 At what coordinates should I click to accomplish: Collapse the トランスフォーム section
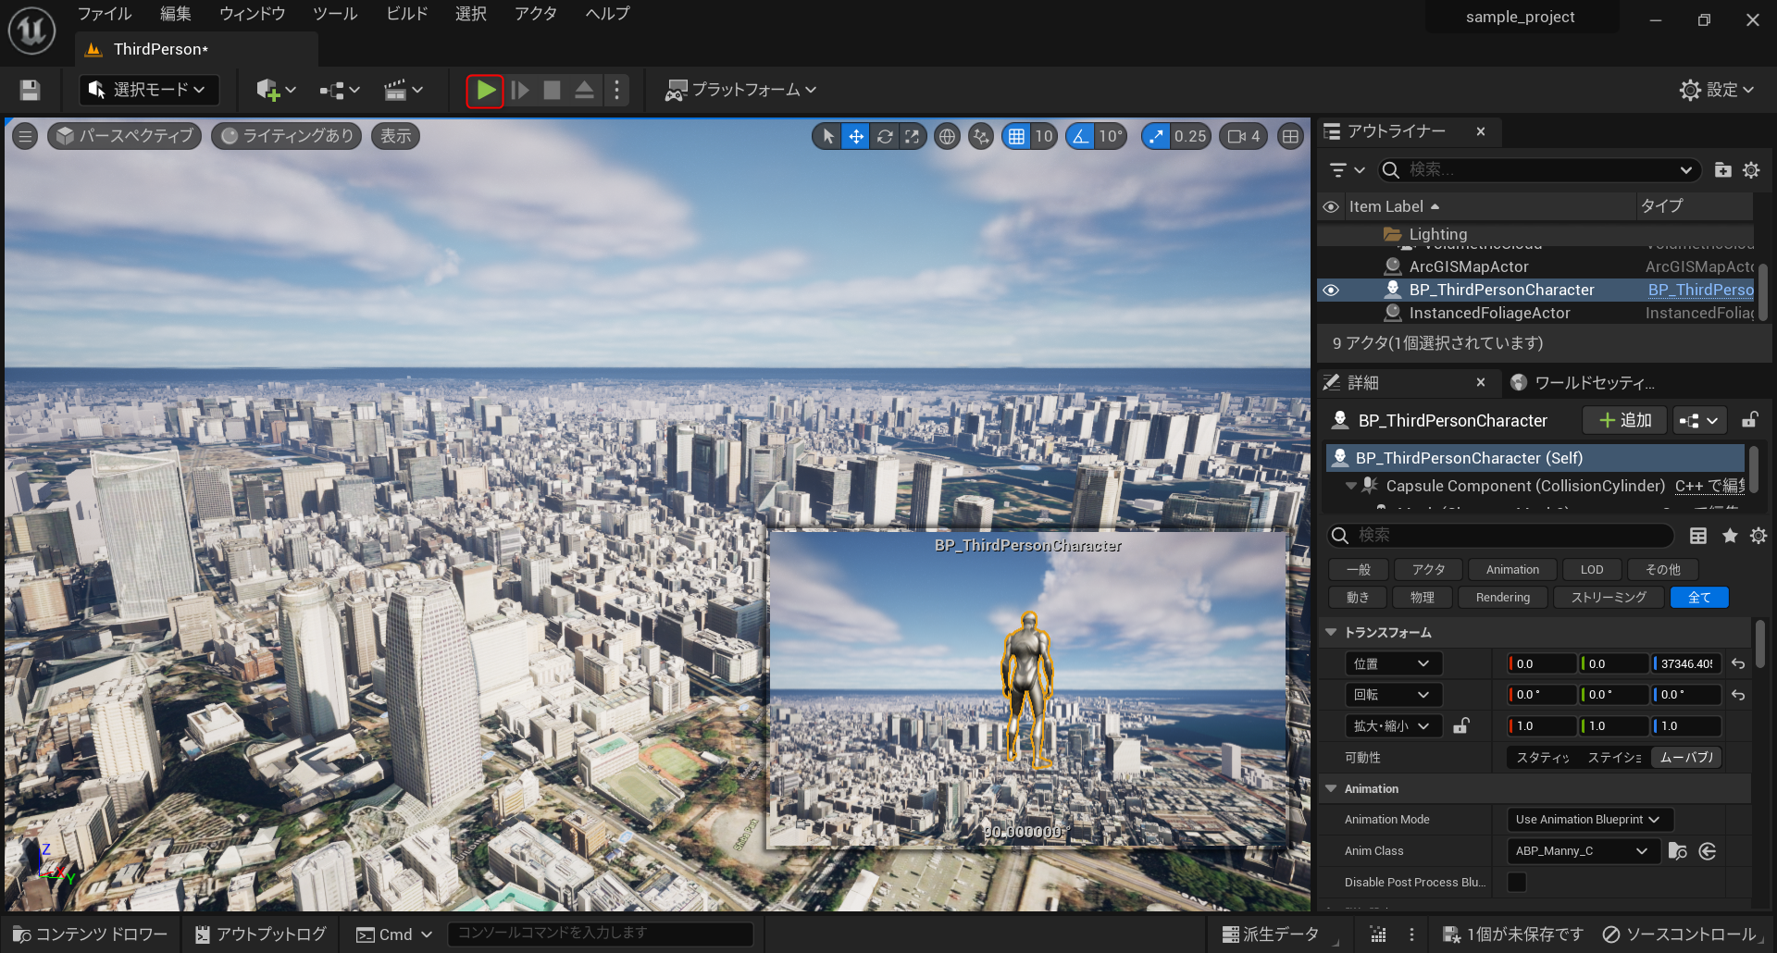click(x=1332, y=633)
